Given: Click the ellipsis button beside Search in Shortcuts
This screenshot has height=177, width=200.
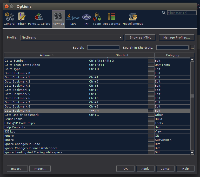Looking at the screenshot, I should coord(192,48).
